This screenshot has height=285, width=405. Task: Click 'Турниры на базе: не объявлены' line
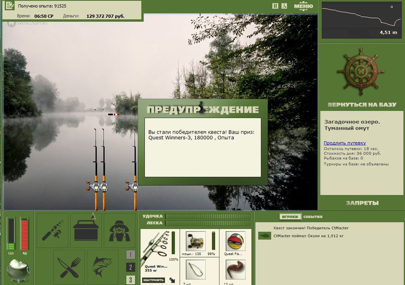click(356, 164)
